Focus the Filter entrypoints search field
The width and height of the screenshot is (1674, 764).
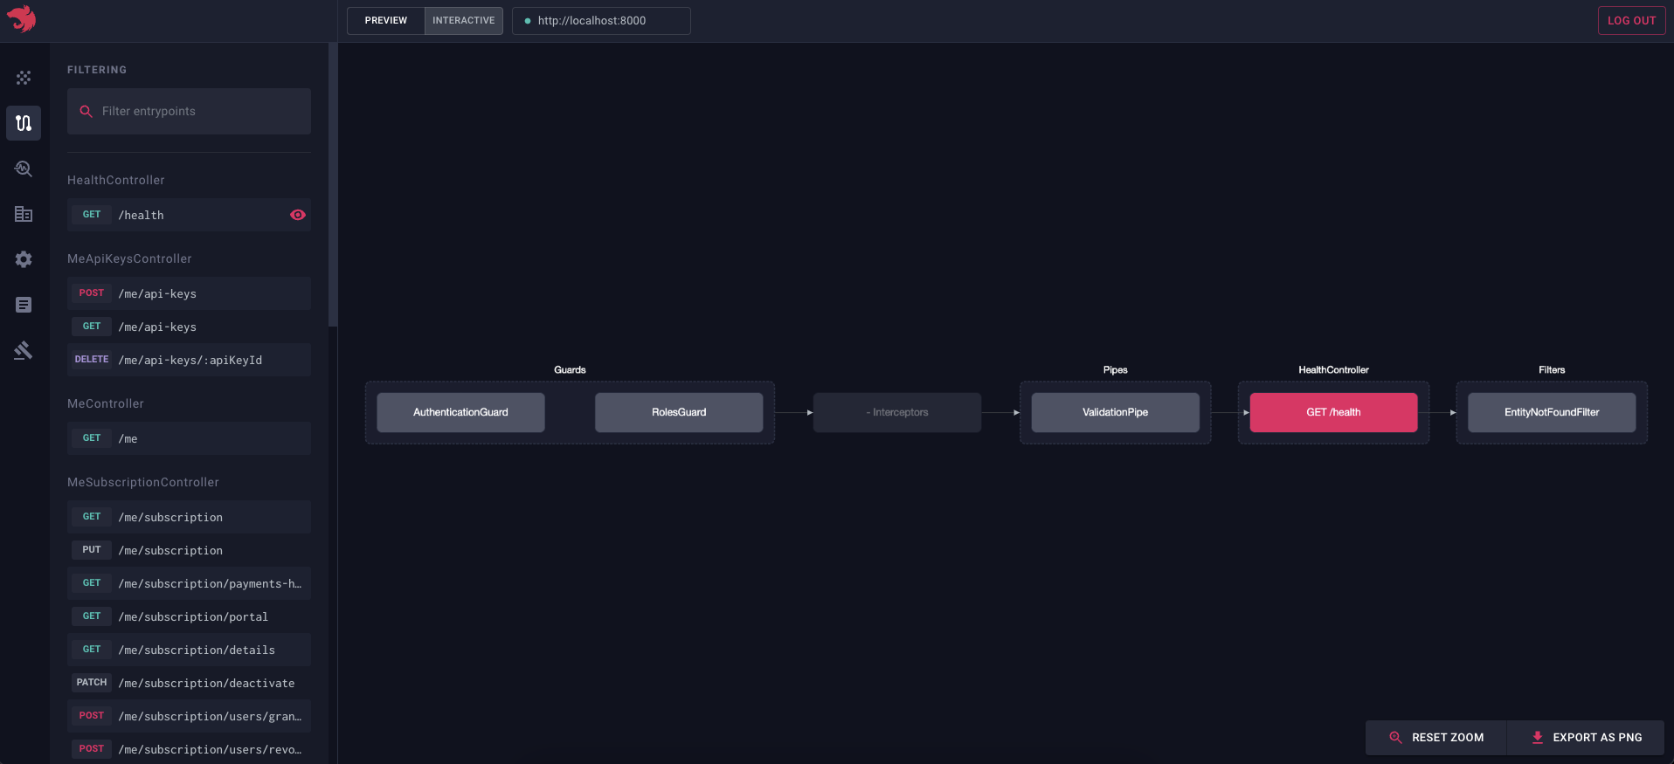[189, 111]
